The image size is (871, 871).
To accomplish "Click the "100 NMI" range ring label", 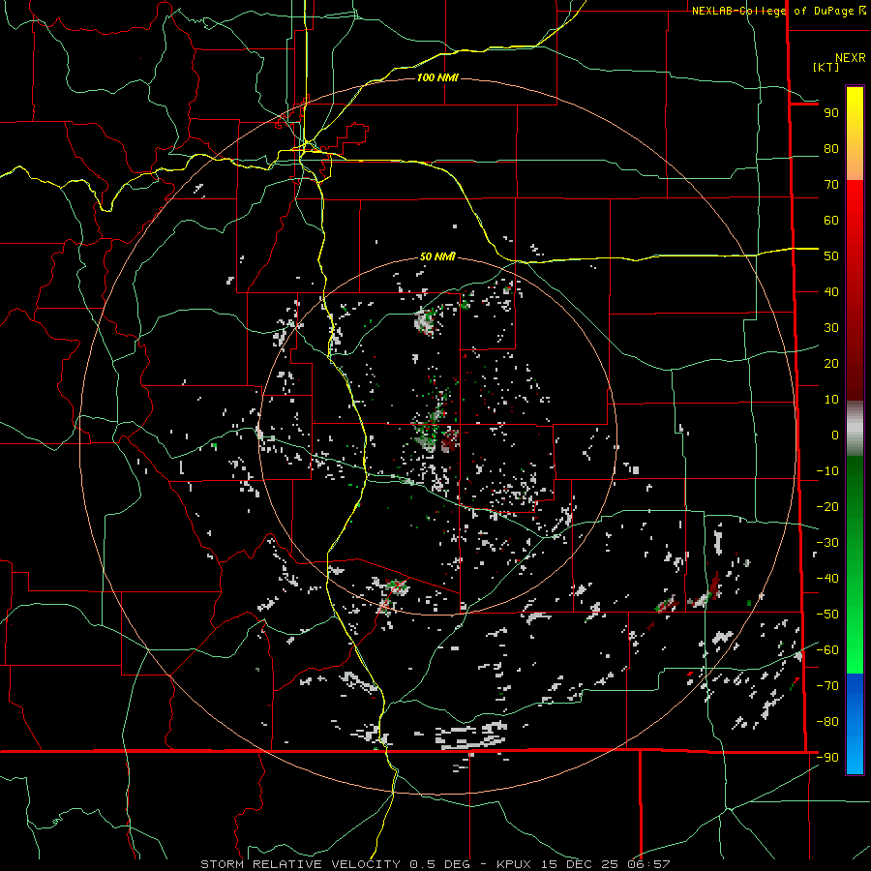I will click(437, 77).
